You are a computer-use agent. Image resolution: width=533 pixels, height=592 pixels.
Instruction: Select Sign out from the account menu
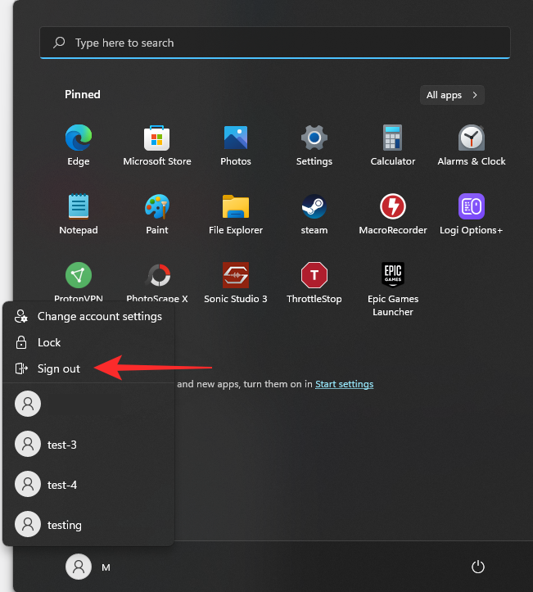(x=88, y=368)
